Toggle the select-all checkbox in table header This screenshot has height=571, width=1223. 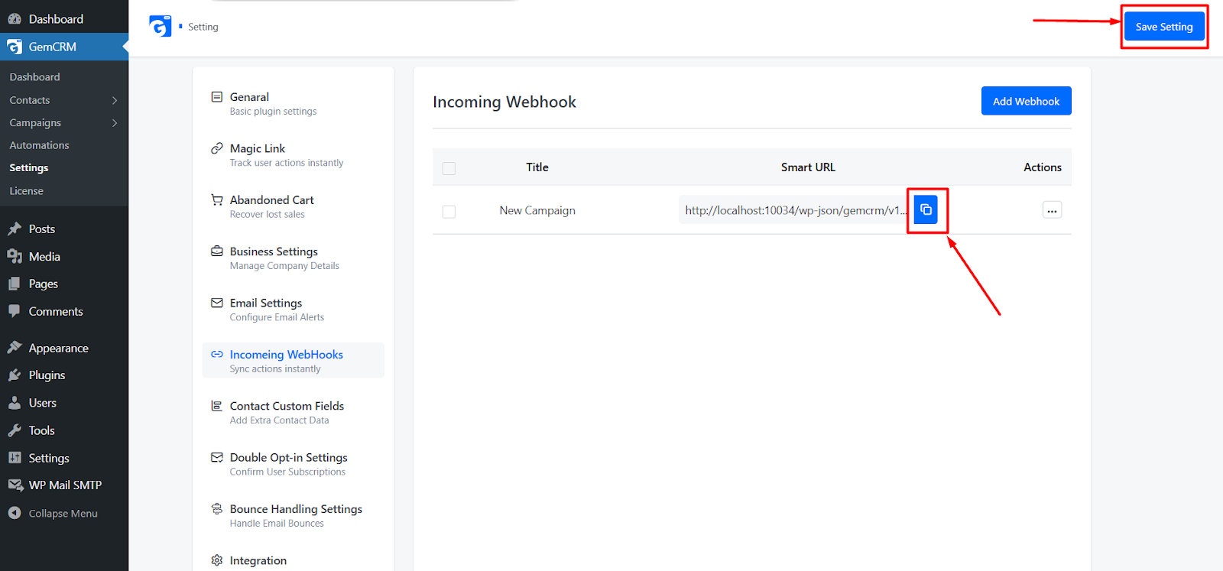pos(449,168)
